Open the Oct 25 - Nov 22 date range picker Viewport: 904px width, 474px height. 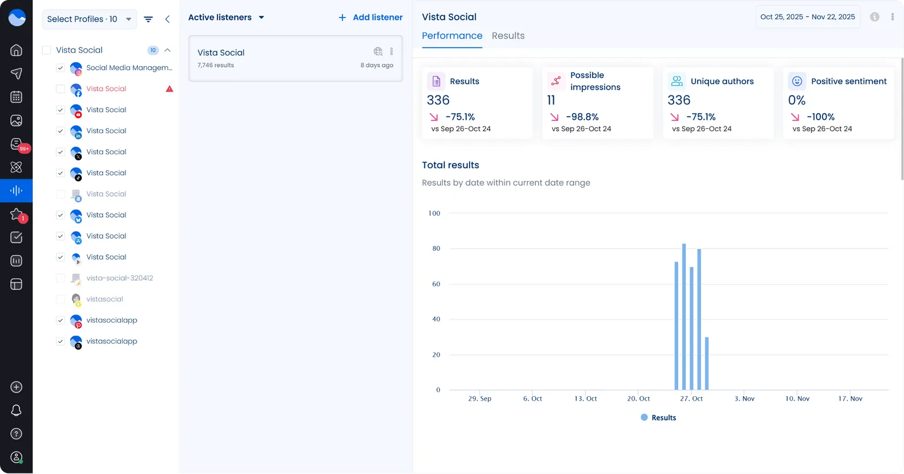pyautogui.click(x=807, y=17)
